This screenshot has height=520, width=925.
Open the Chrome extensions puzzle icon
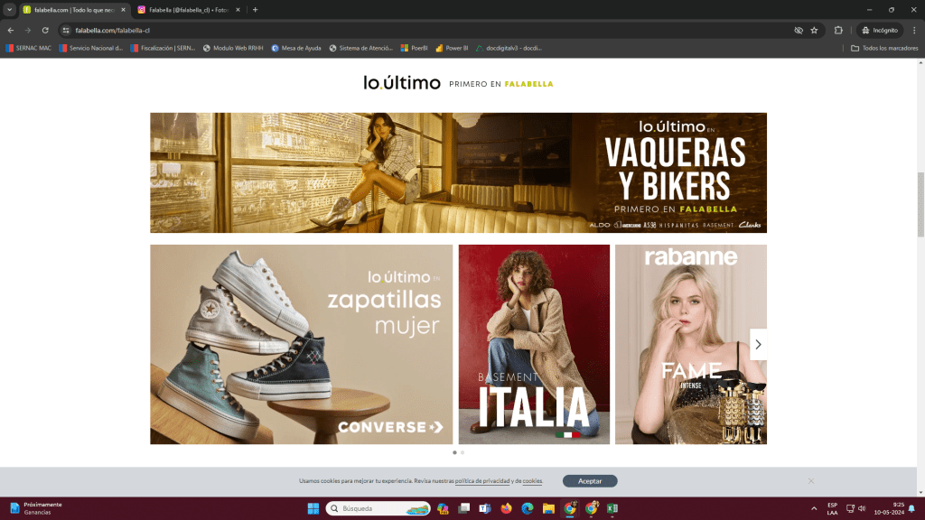click(x=838, y=30)
